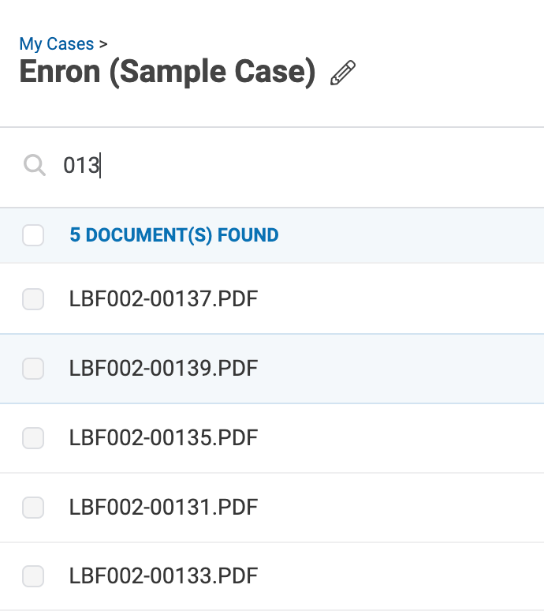Click empty space in LBF002-00139.PDF row
The image size is (544, 611).
point(401,368)
